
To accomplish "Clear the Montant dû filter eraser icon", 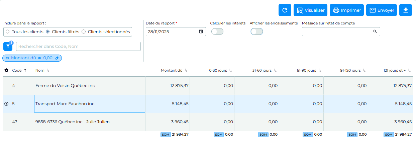I will point(57,58).
